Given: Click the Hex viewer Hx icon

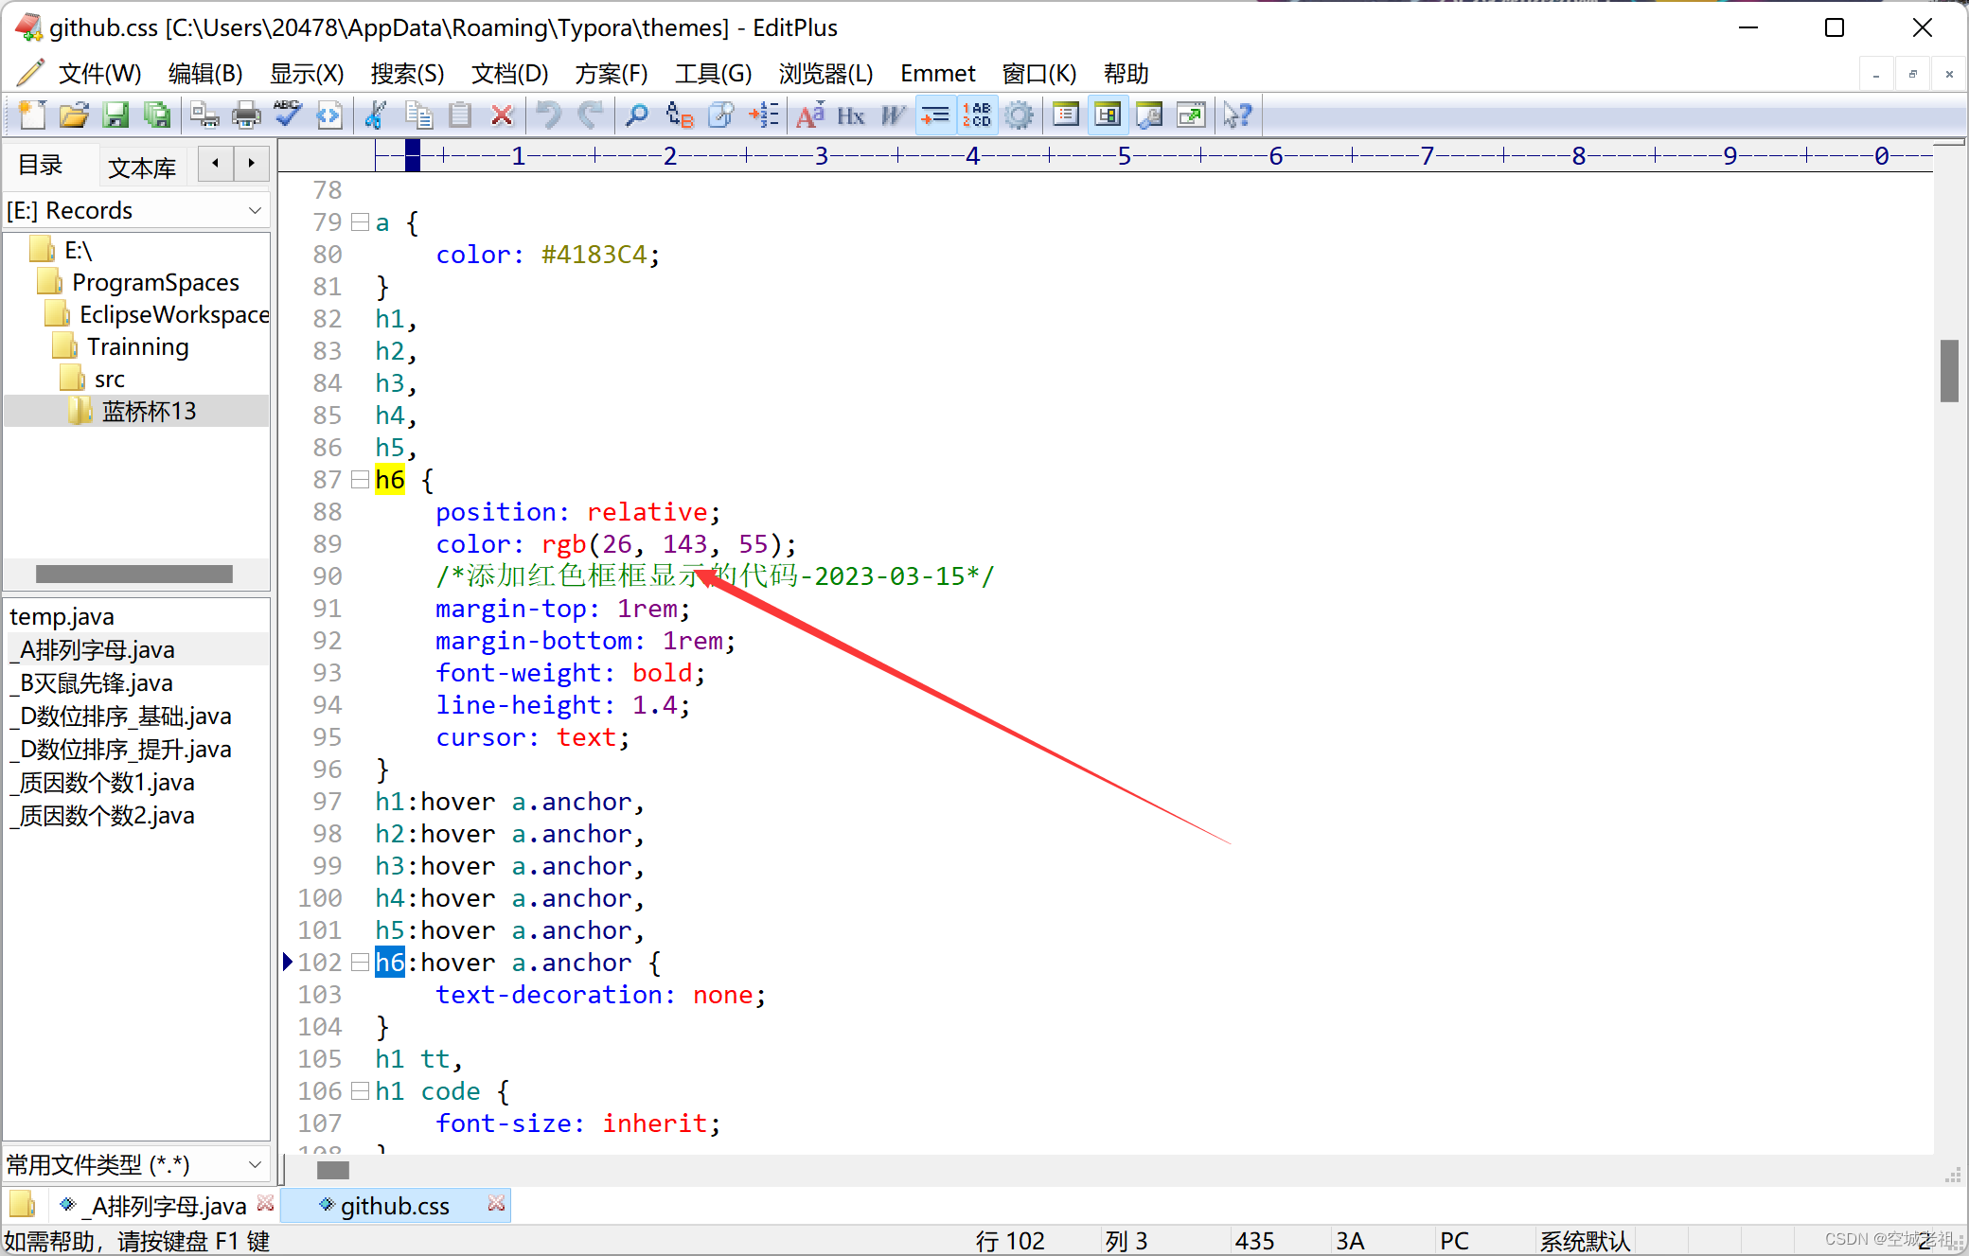Looking at the screenshot, I should pyautogui.click(x=850, y=115).
